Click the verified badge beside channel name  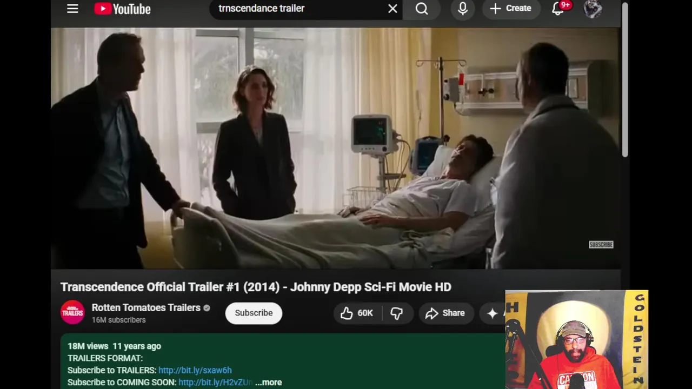(x=207, y=308)
